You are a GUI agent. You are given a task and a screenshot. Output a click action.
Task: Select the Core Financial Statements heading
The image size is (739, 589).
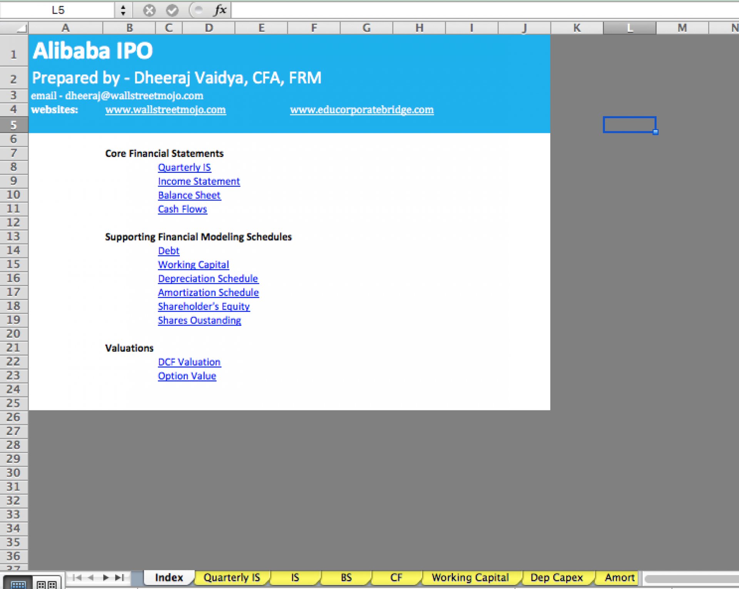[164, 154]
